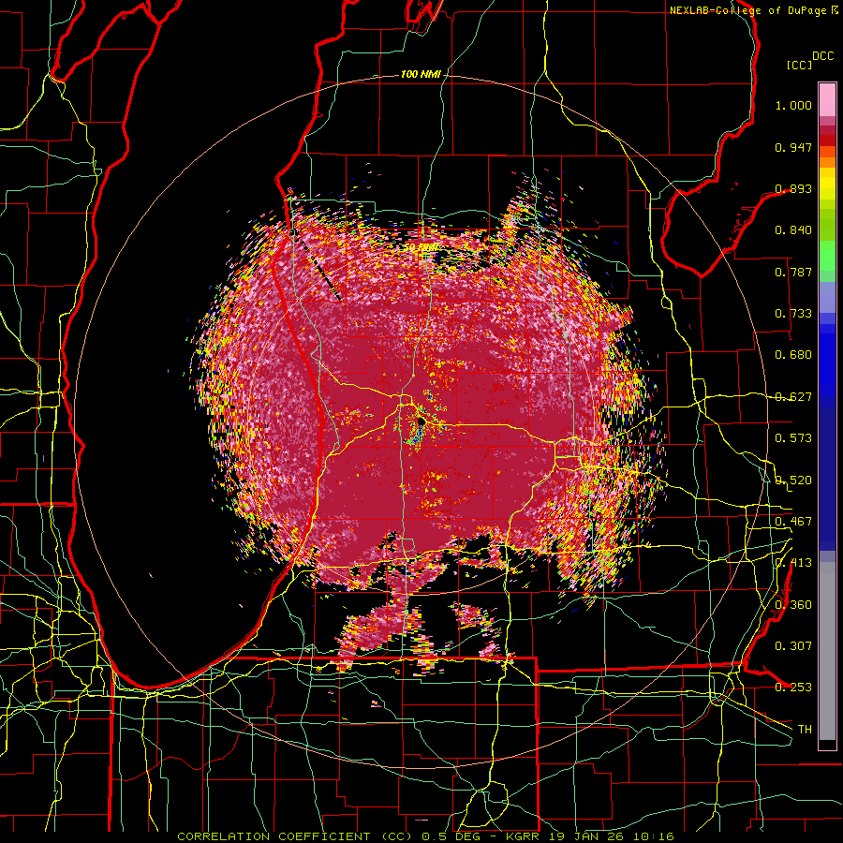Screen dimensions: 843x843
Task: Click the 0.253 scale value
Action: coord(793,688)
